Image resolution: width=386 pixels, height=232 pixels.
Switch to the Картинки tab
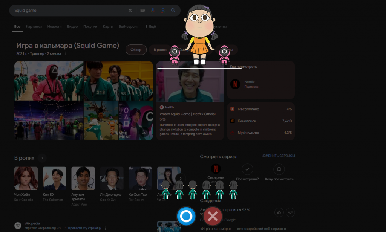pos(34,27)
